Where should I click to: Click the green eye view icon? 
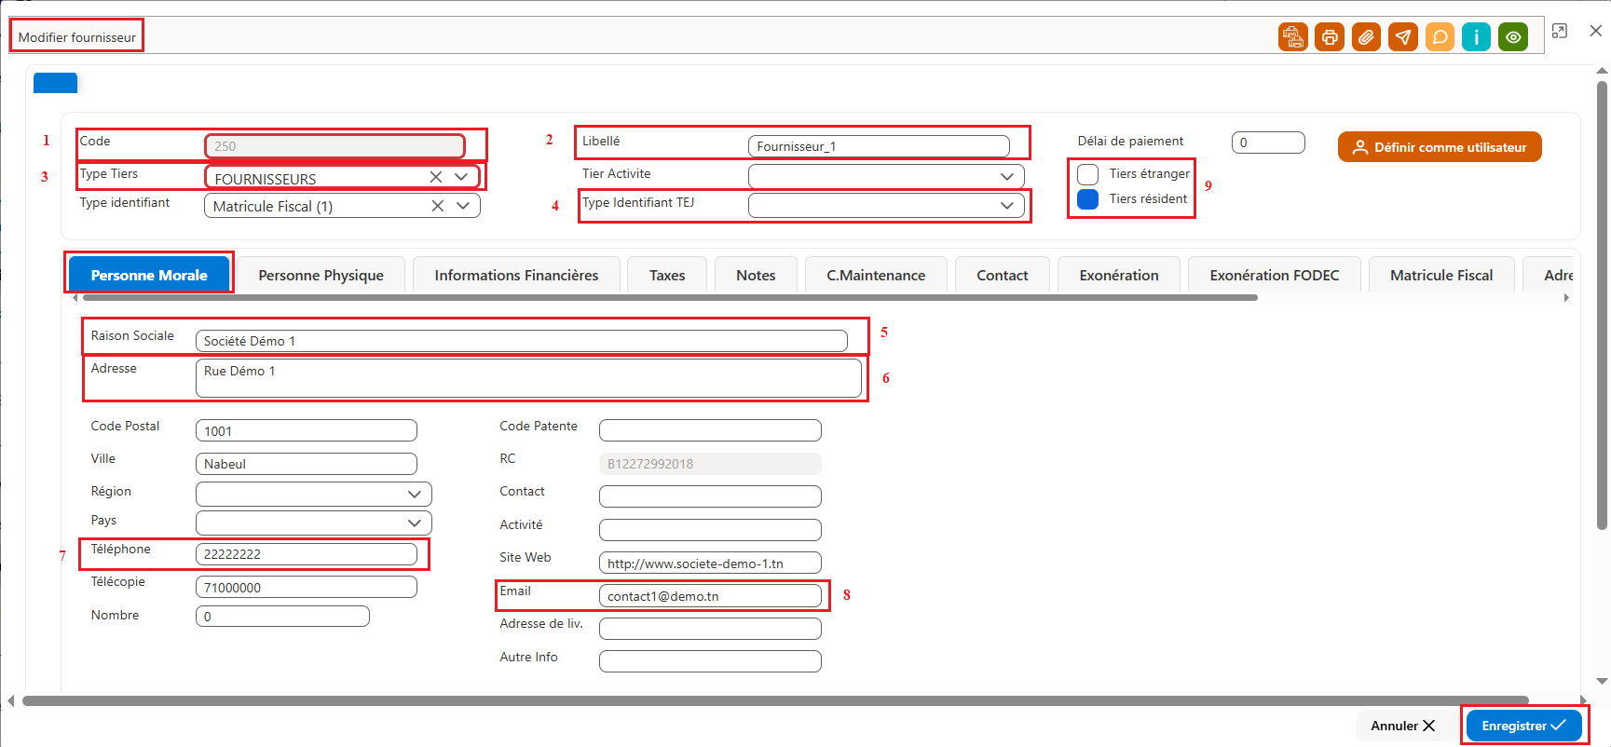click(1513, 37)
